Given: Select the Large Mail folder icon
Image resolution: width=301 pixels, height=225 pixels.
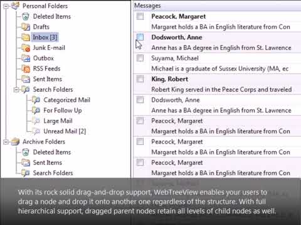Looking at the screenshot, I should (36, 121).
